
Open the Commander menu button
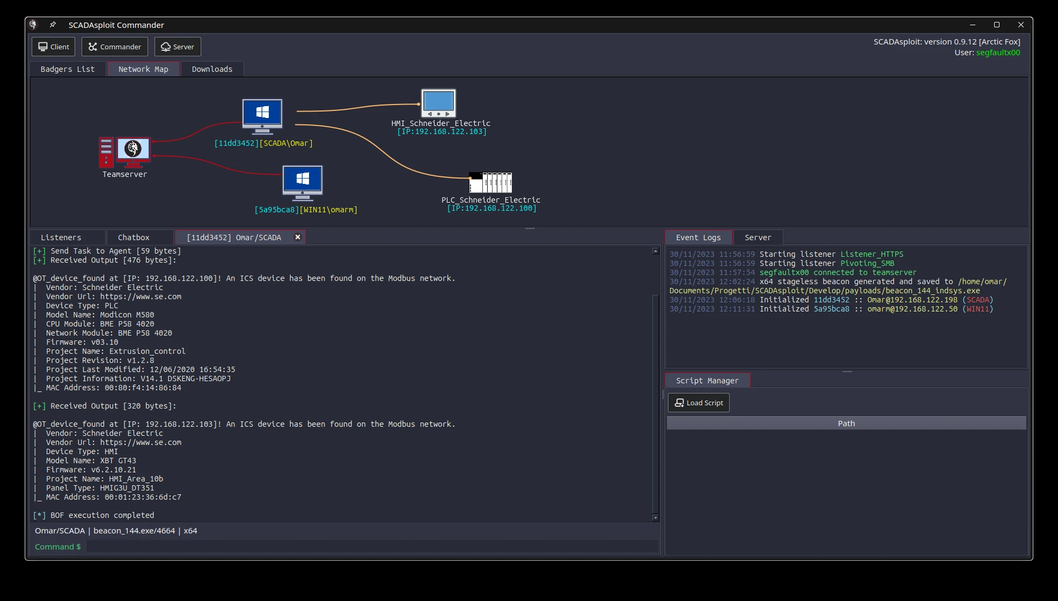point(115,47)
